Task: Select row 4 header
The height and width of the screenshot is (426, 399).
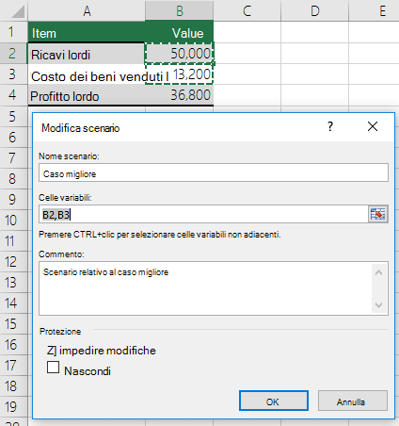Action: pos(14,95)
